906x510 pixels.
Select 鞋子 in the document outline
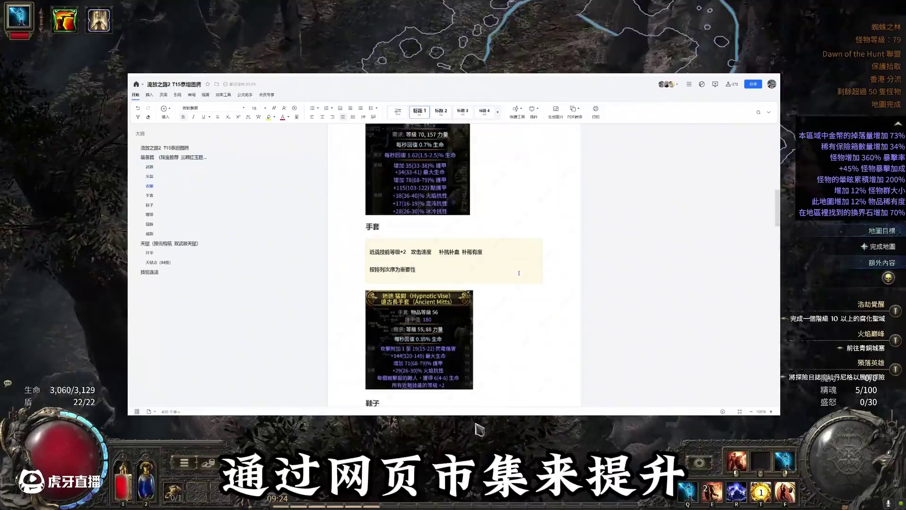[x=149, y=205]
